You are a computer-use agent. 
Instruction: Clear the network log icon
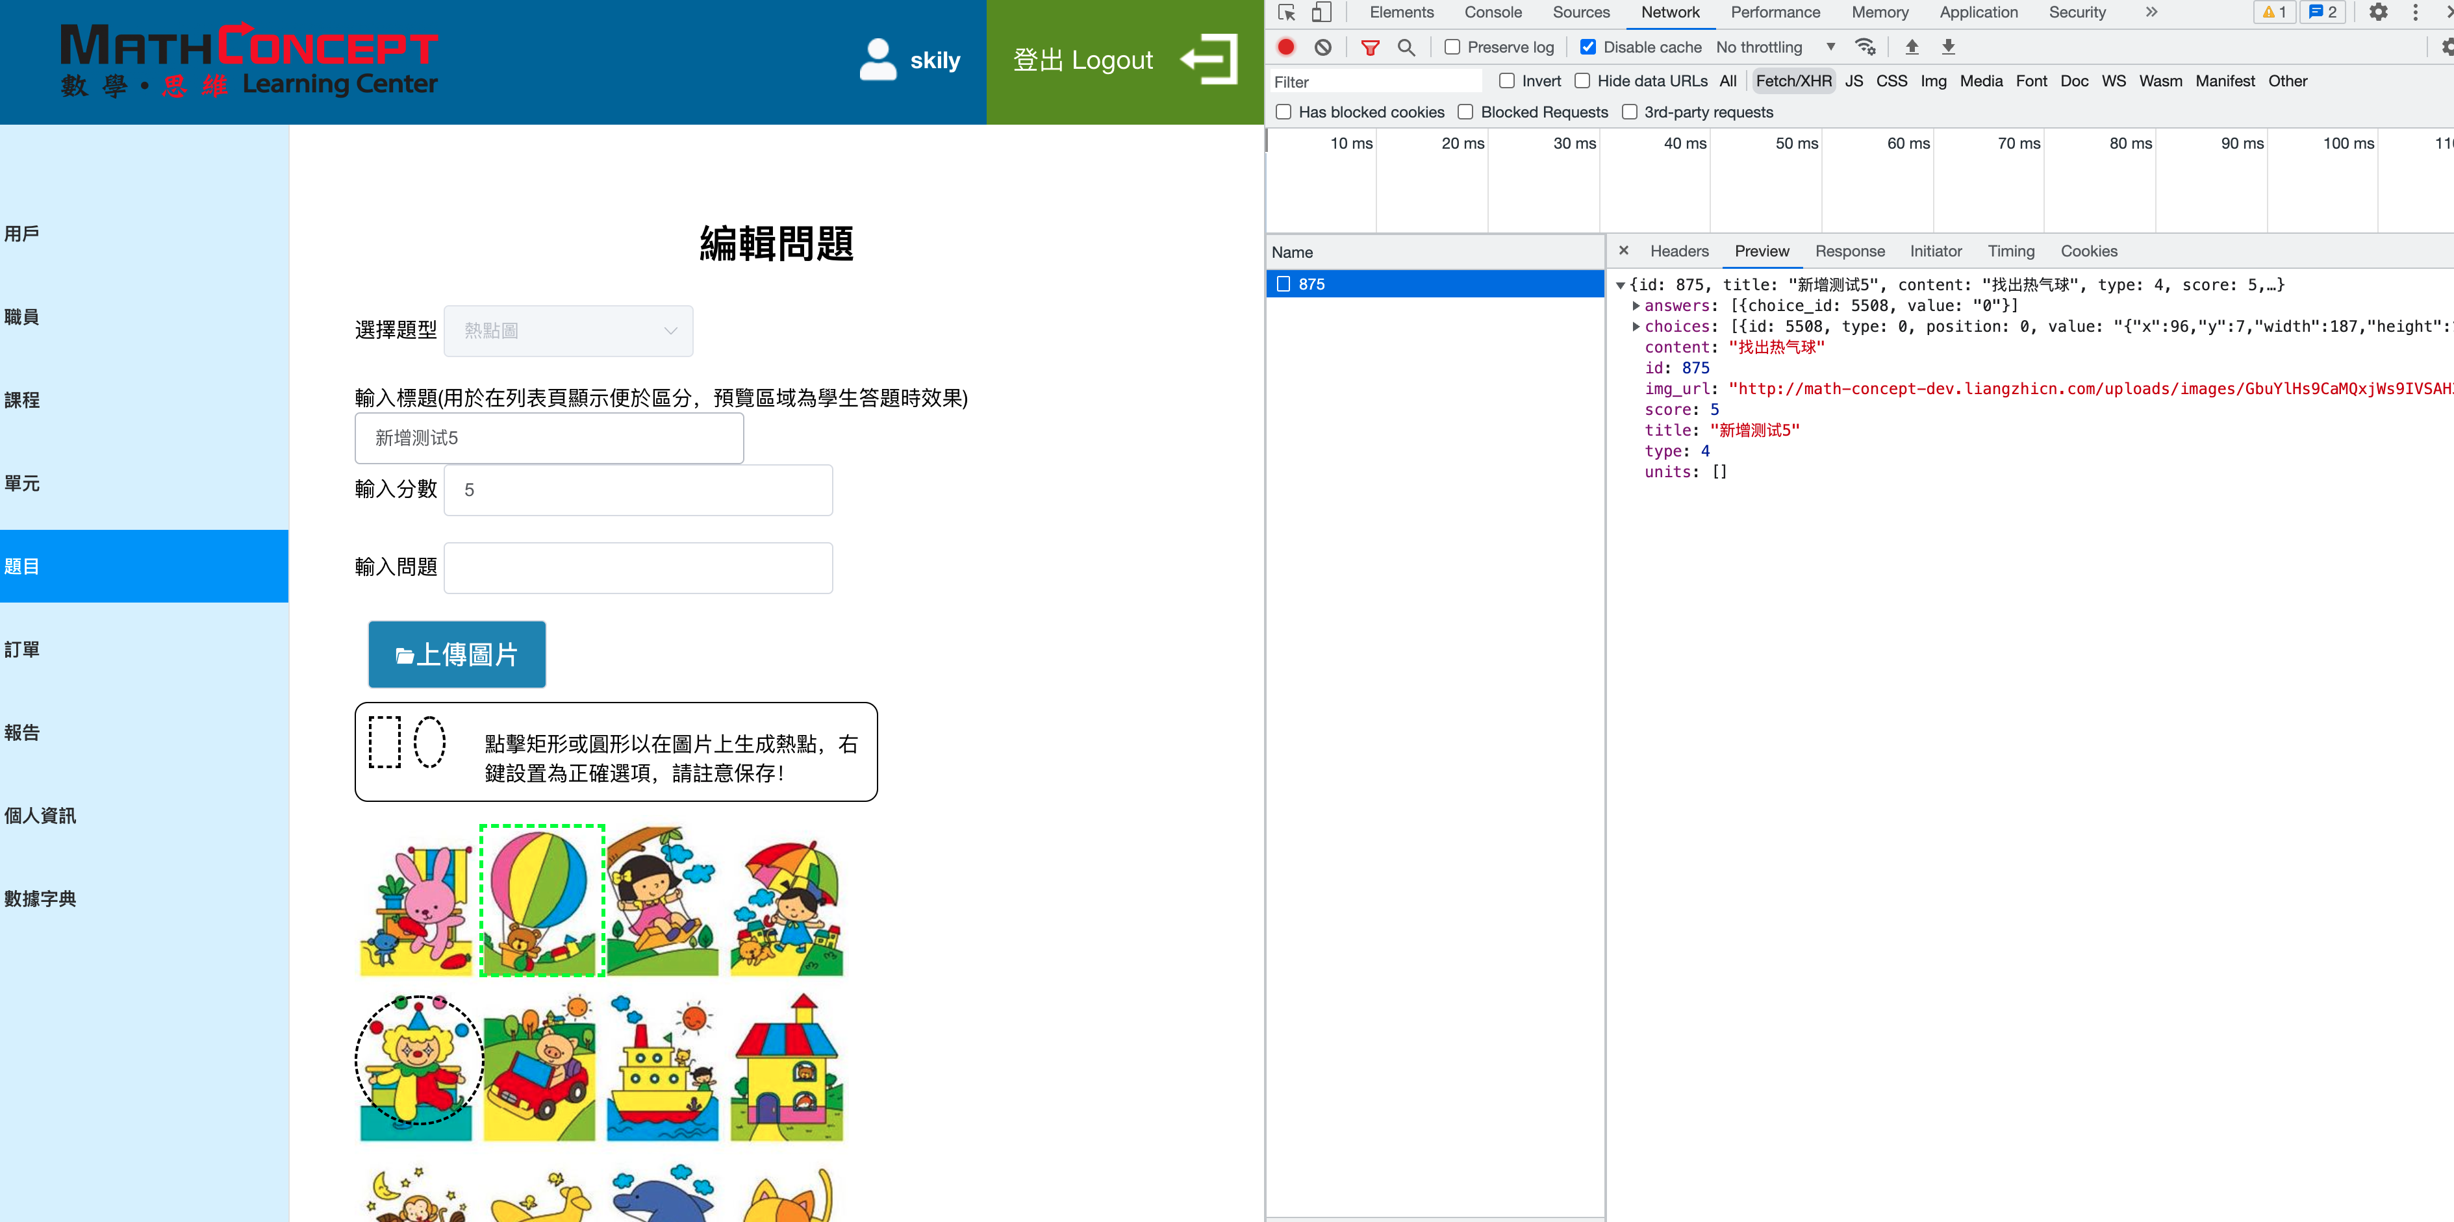pos(1323,47)
